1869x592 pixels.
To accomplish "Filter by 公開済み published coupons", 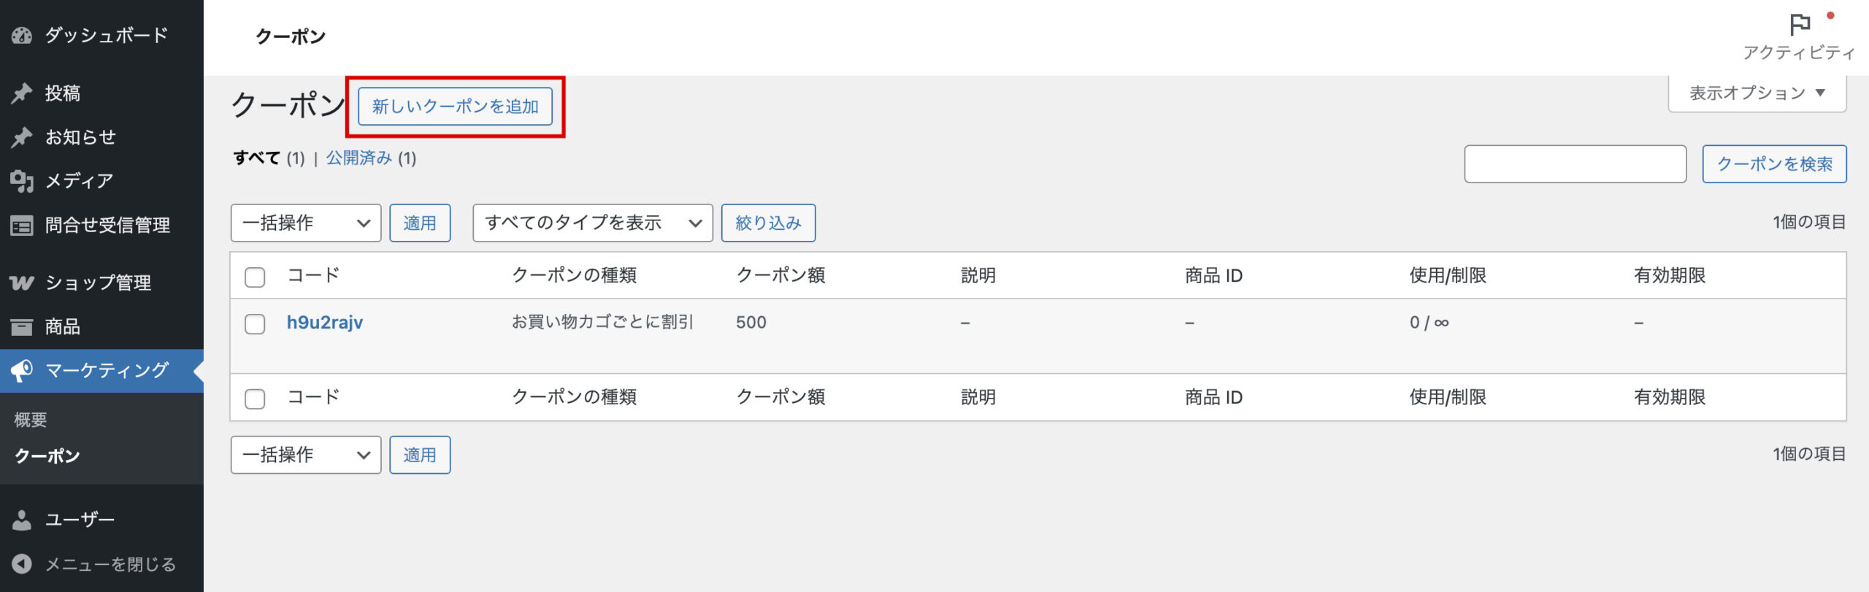I will click(358, 158).
